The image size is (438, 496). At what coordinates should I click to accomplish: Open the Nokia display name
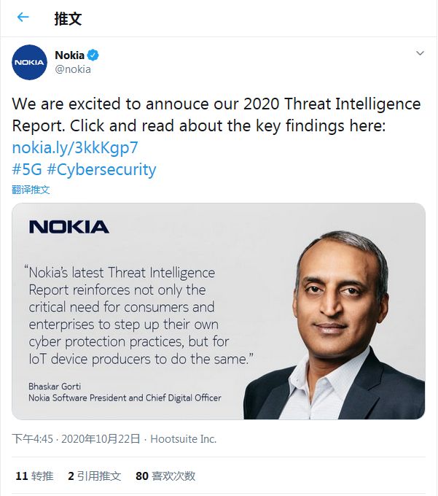coord(69,55)
